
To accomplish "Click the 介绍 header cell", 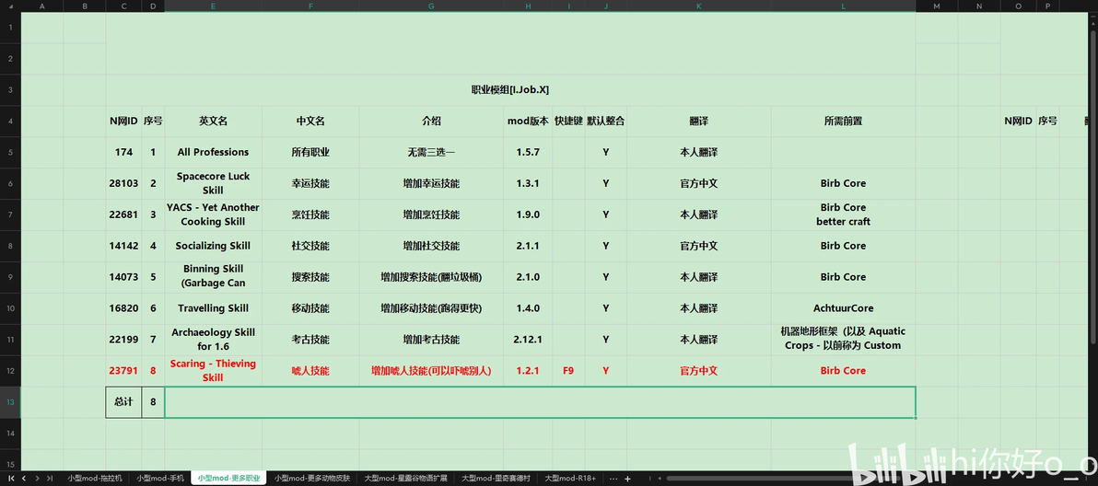I will point(431,121).
